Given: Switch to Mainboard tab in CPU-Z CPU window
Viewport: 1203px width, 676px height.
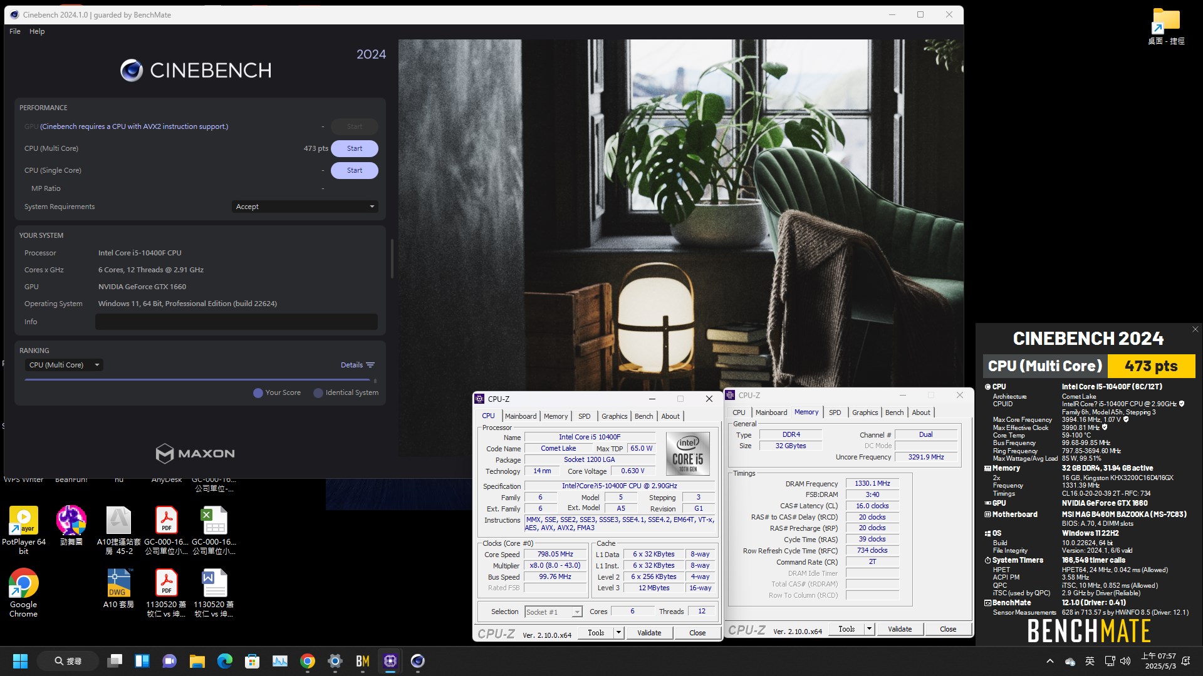Looking at the screenshot, I should pyautogui.click(x=521, y=416).
